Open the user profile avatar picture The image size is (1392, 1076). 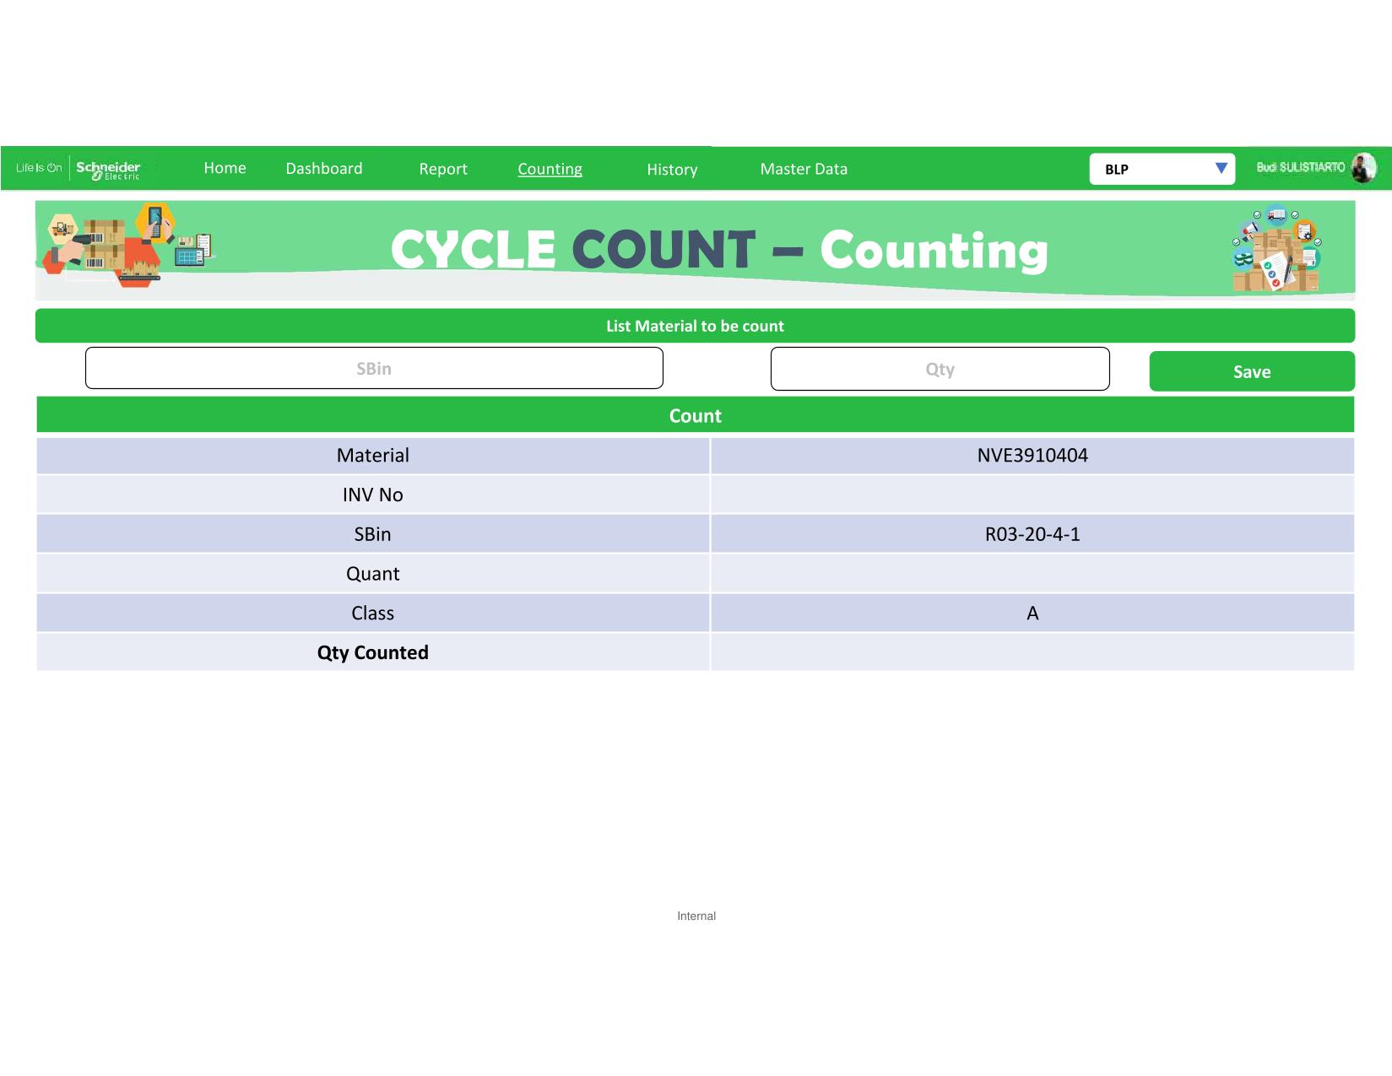tap(1362, 168)
